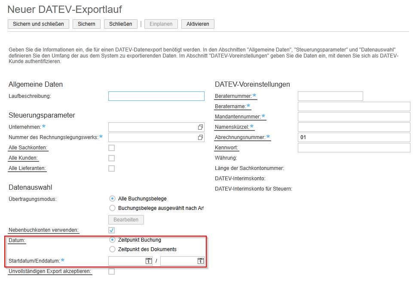Click the Nebenbuchkonten verwenden label

click(x=43, y=230)
